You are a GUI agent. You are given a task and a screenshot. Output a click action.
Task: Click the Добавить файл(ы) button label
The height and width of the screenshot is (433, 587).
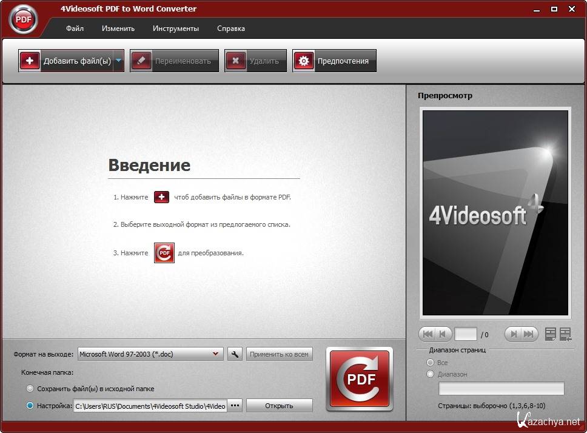pos(77,61)
